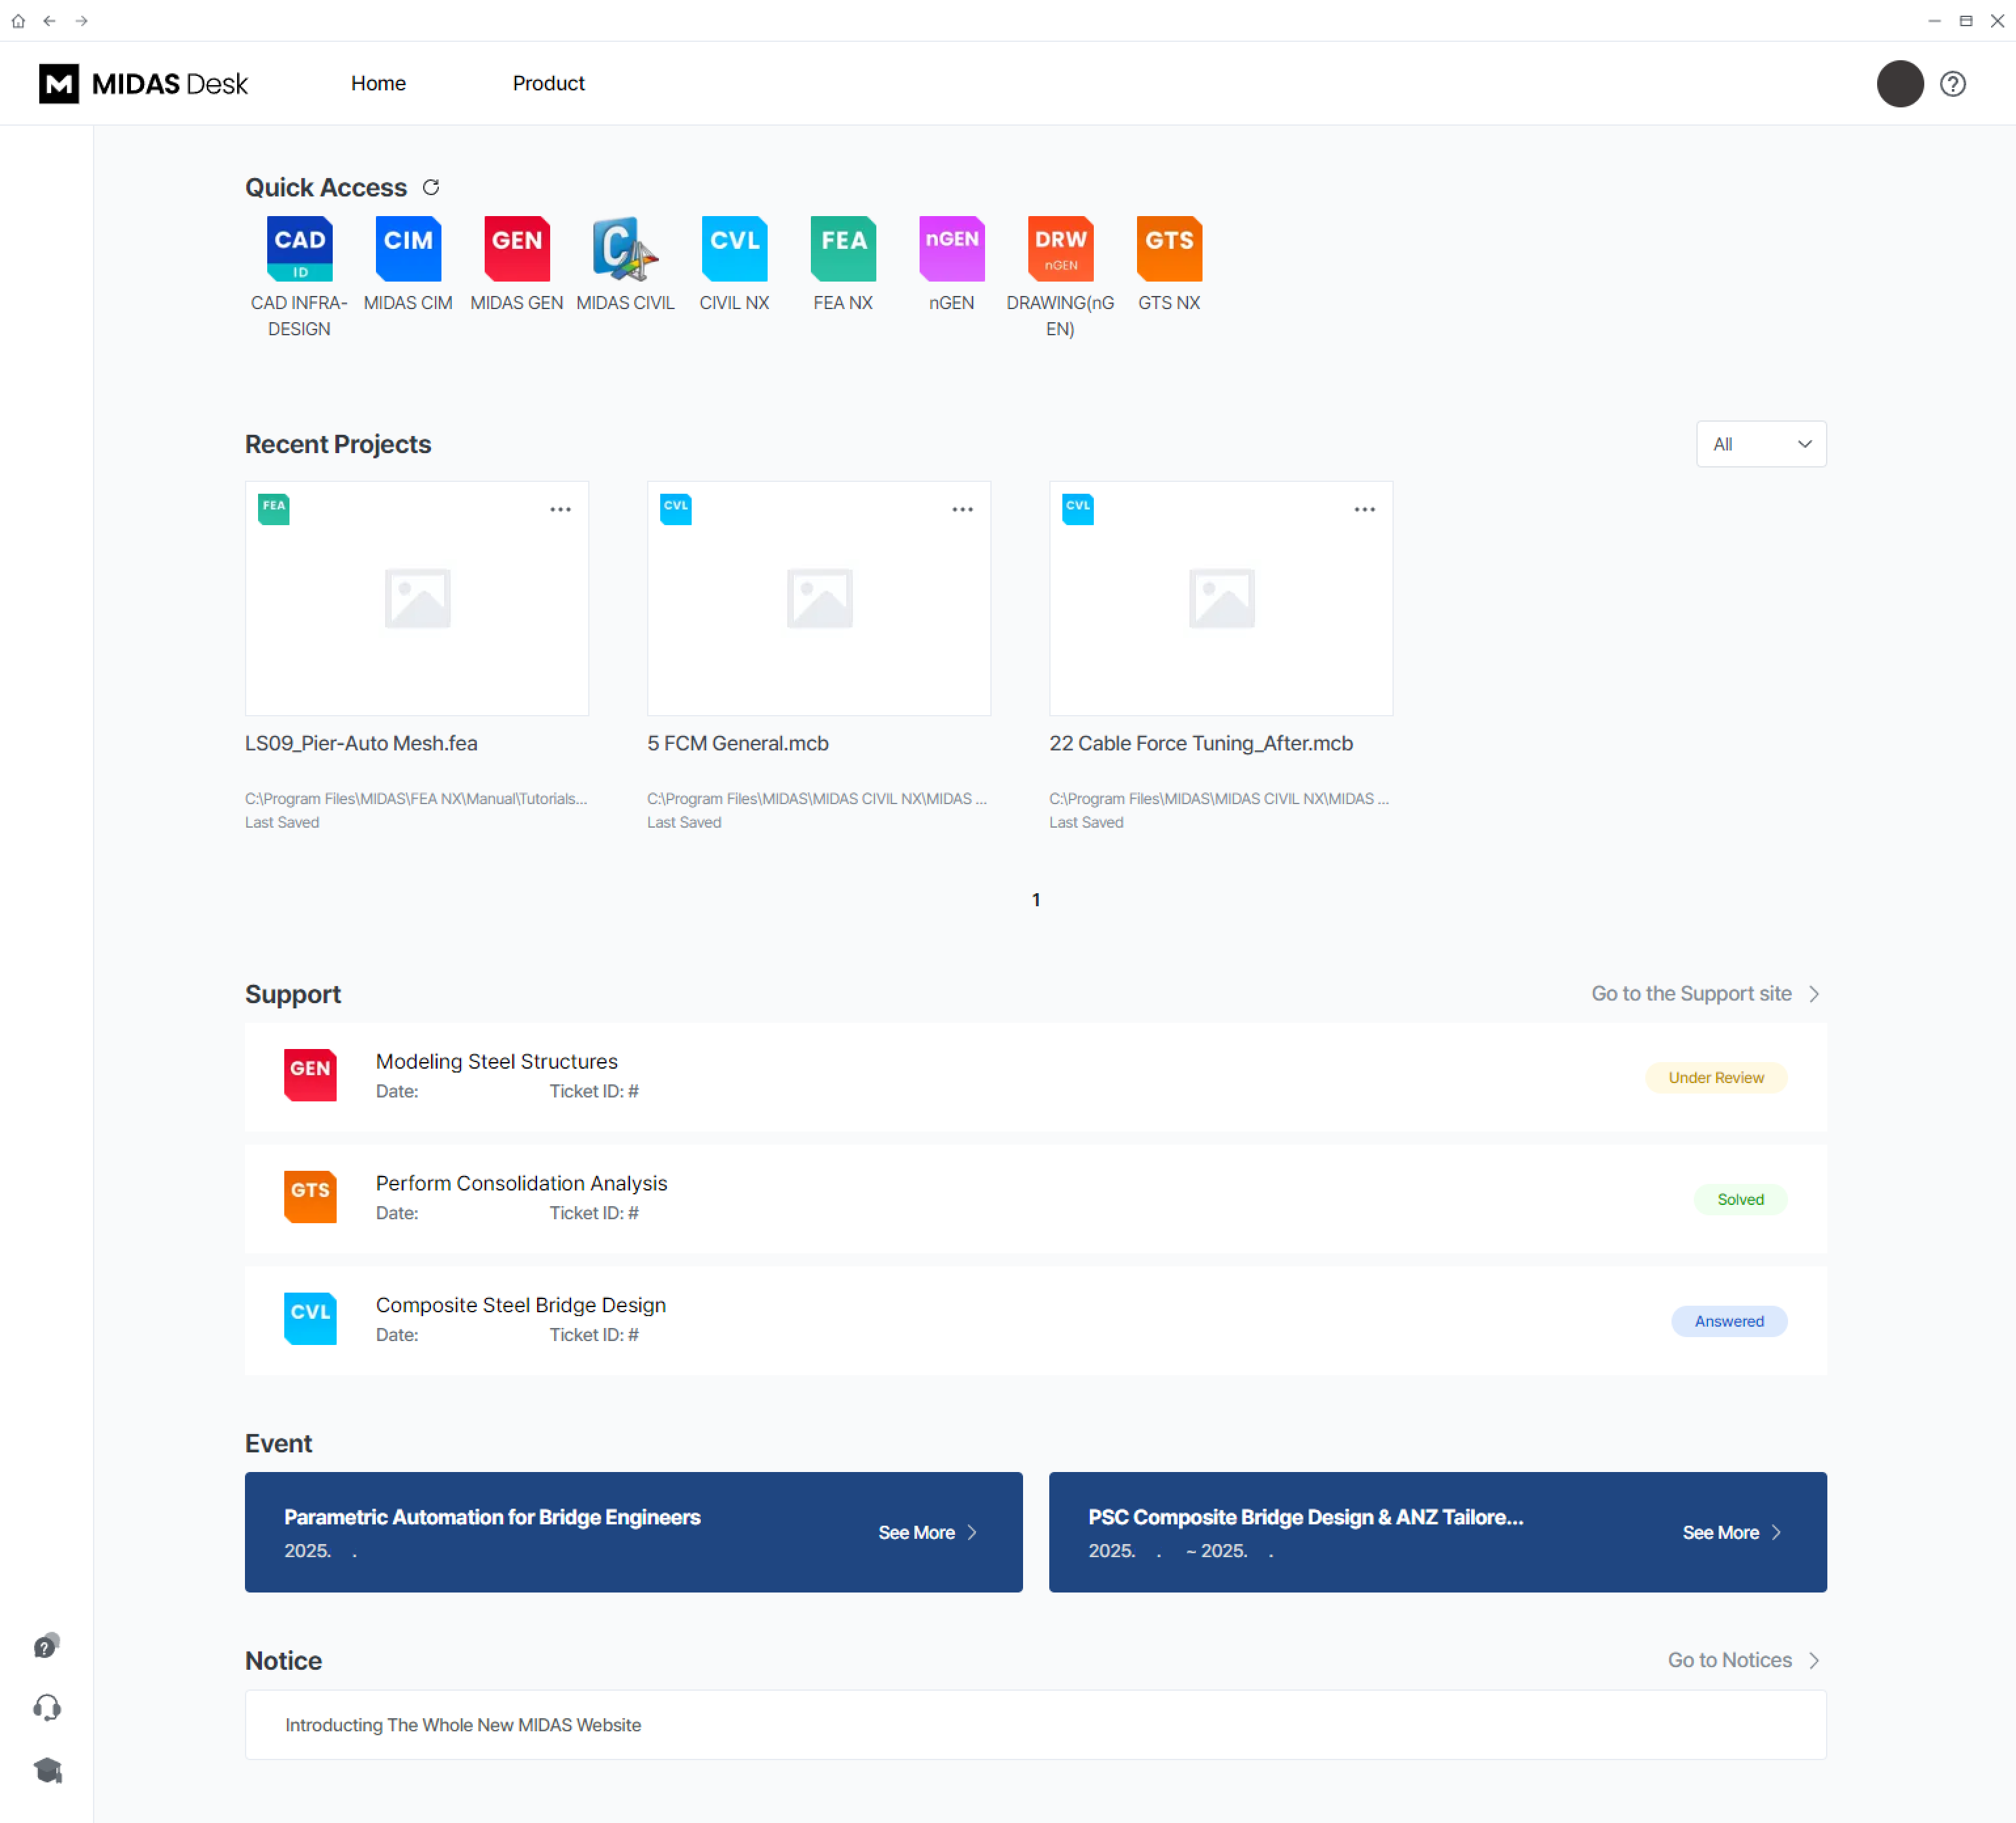Navigate back with the left arrow

[49, 20]
